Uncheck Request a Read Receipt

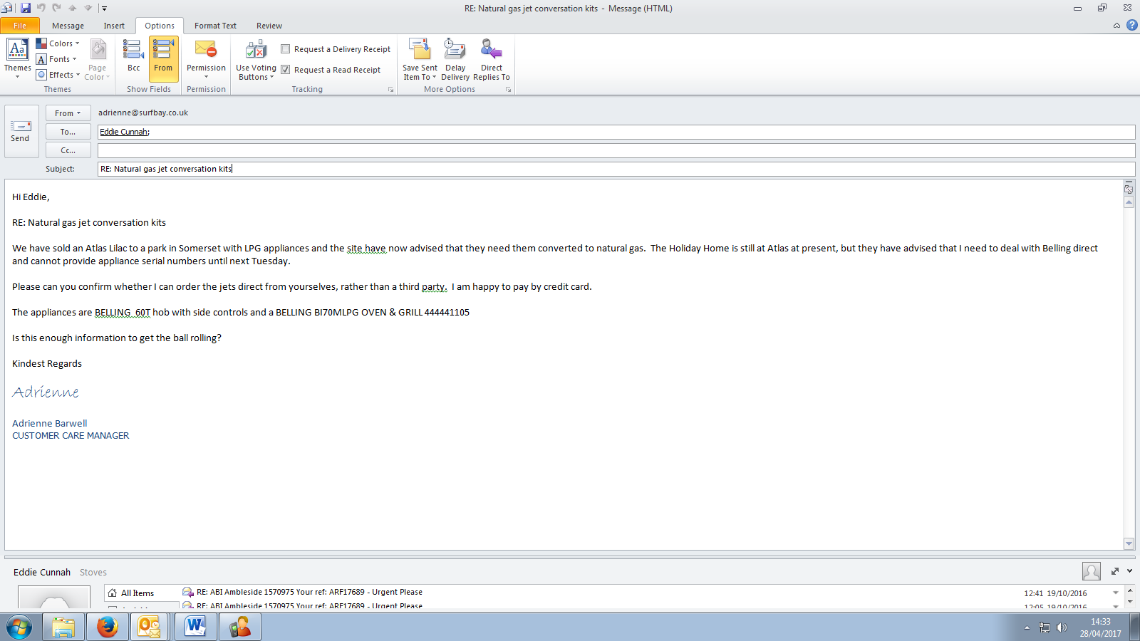click(285, 70)
